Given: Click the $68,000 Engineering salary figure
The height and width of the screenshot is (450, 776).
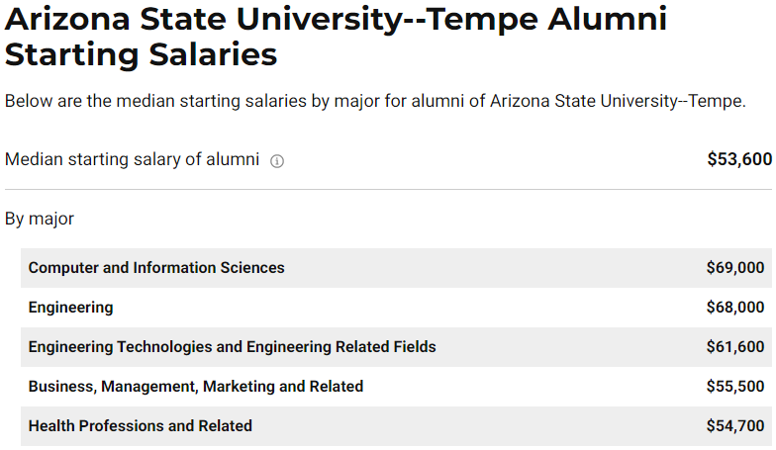Looking at the screenshot, I should [735, 307].
